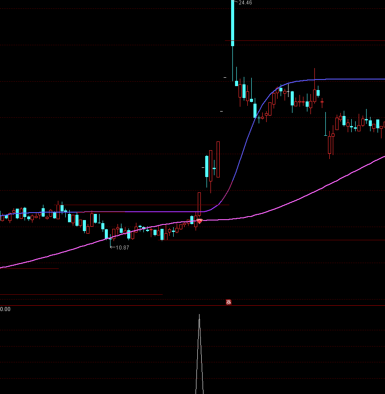Click the red 涨 marker icon
This screenshot has height=394, width=385.
228,302
